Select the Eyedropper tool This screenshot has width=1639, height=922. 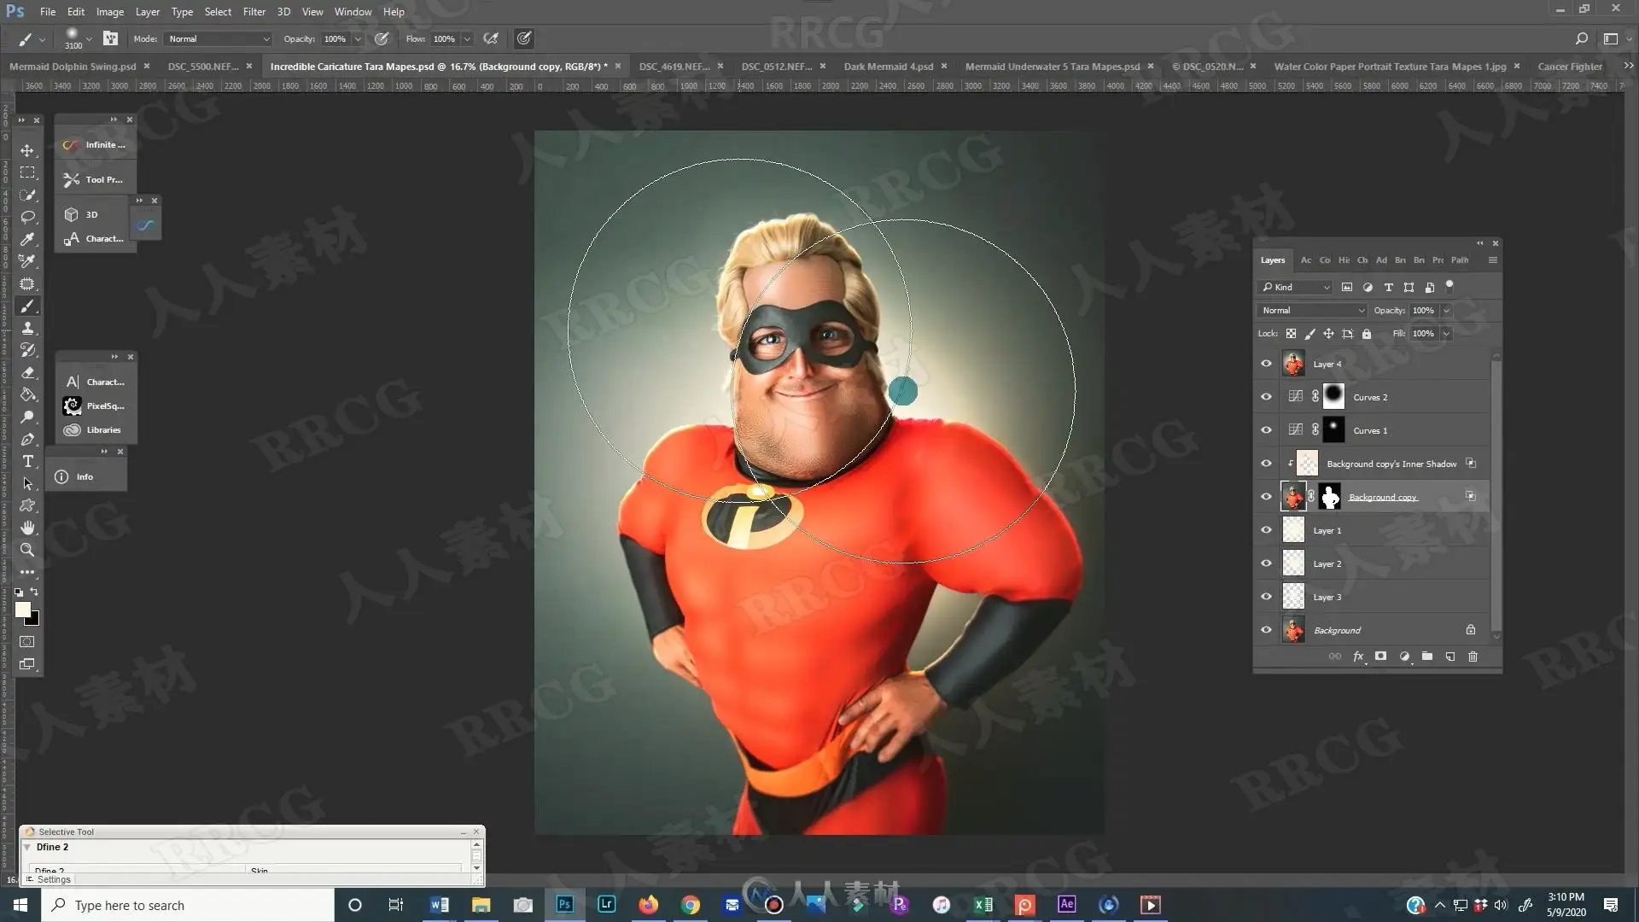click(27, 239)
